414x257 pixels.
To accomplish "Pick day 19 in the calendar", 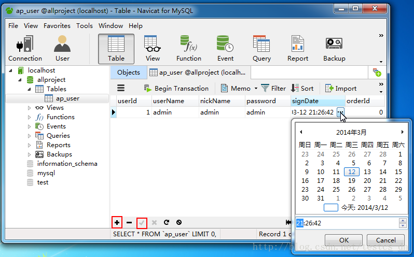I will pyautogui.click(x=352, y=180).
